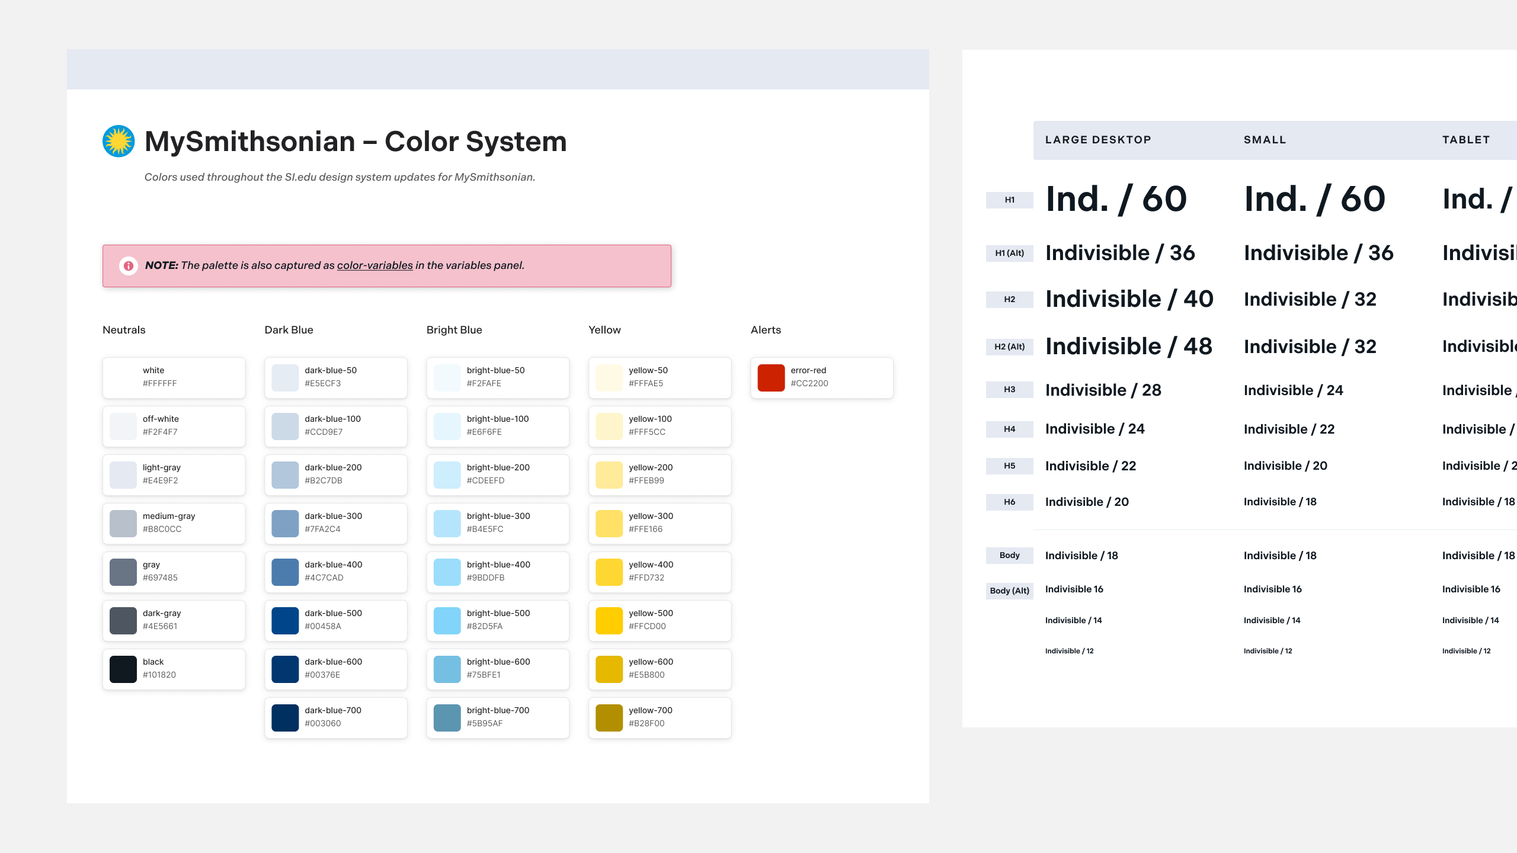Click the MySmithsonian – Color System title
Screen dimensions: 1517x853
(x=356, y=142)
